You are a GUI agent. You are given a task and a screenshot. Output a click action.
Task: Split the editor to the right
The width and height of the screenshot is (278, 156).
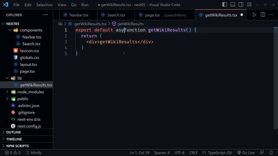coord(263,15)
